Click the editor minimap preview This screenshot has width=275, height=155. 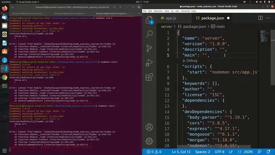tap(265, 36)
